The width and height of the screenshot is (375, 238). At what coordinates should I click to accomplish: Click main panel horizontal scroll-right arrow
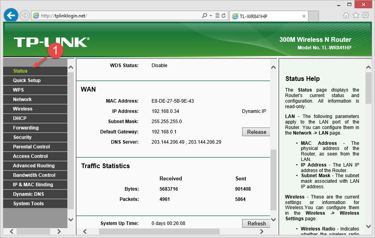tap(261, 232)
